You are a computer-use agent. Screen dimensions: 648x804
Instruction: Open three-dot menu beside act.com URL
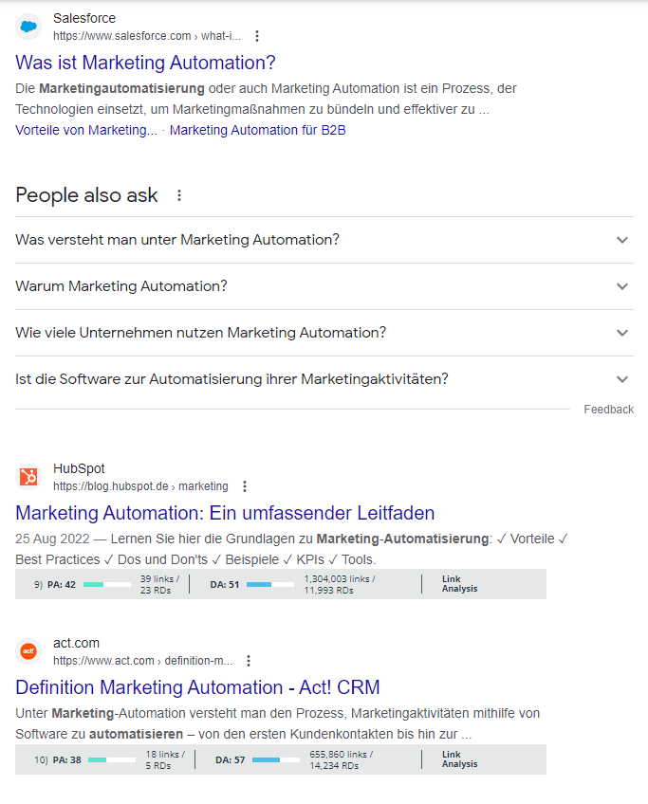pyautogui.click(x=249, y=661)
